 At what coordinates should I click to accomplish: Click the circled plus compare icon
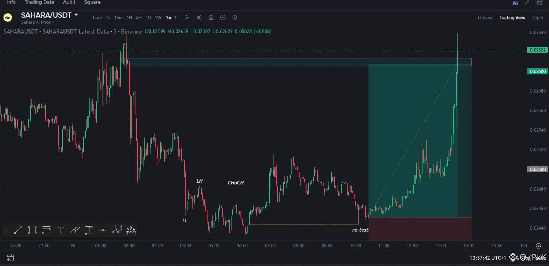(223, 17)
